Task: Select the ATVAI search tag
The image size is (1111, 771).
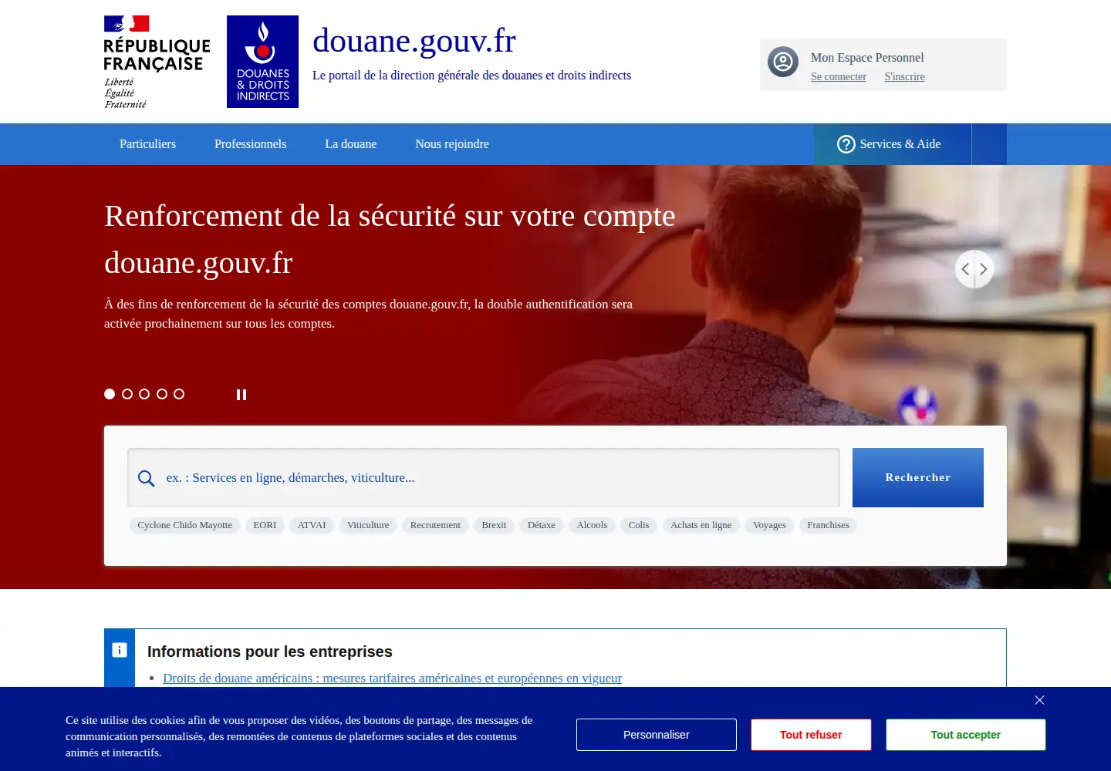Action: 312,525
